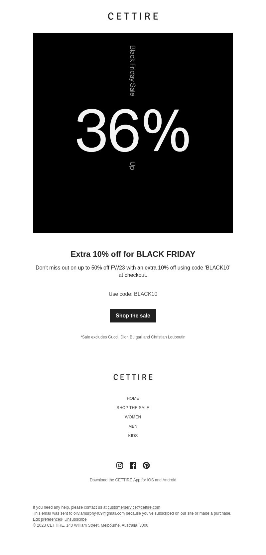Select WOMEN in the footer menu
This screenshot has height=555, width=266.
[133, 417]
